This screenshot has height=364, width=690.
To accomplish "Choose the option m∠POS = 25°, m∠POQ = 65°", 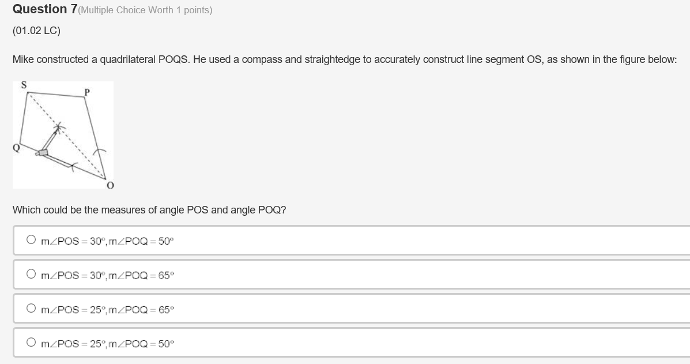I will pos(31,307).
